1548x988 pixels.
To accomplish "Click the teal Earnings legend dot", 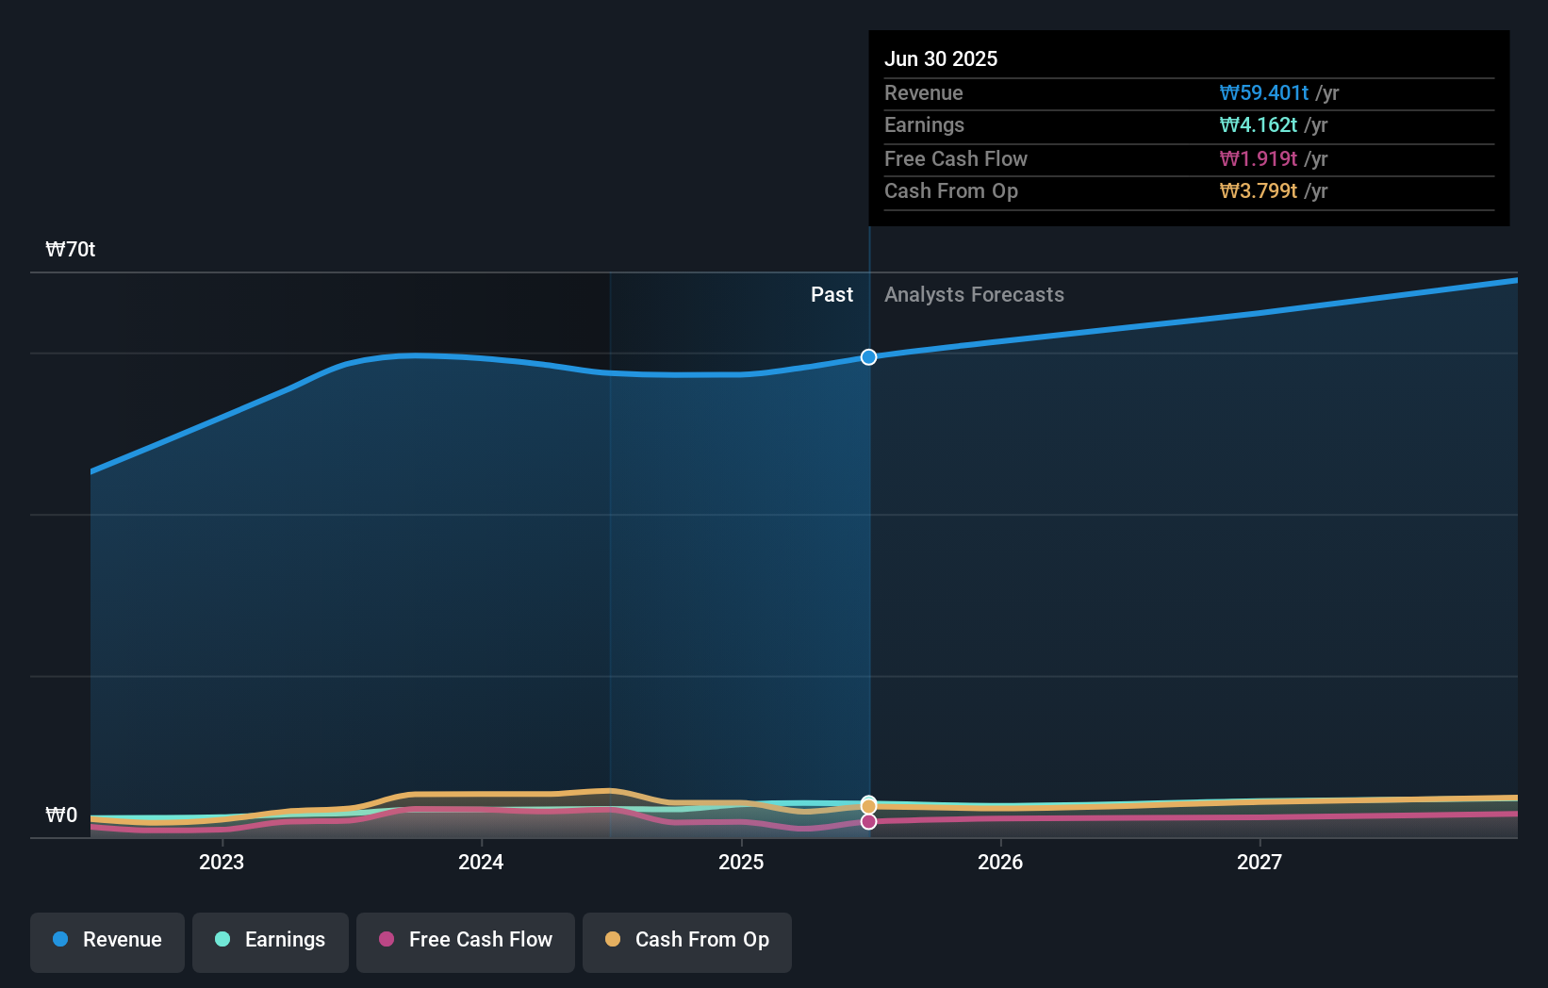I will pos(222,940).
